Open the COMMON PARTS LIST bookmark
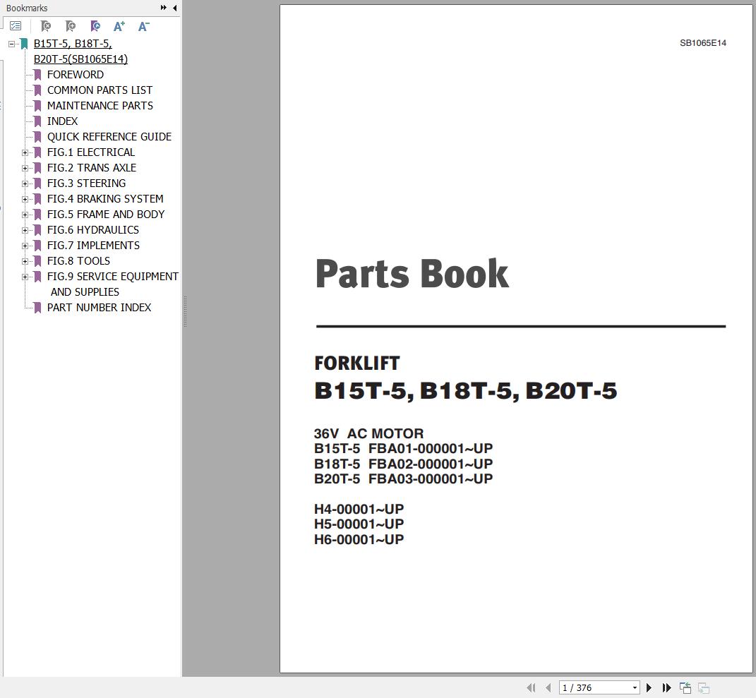The width and height of the screenshot is (756, 698). [x=100, y=90]
